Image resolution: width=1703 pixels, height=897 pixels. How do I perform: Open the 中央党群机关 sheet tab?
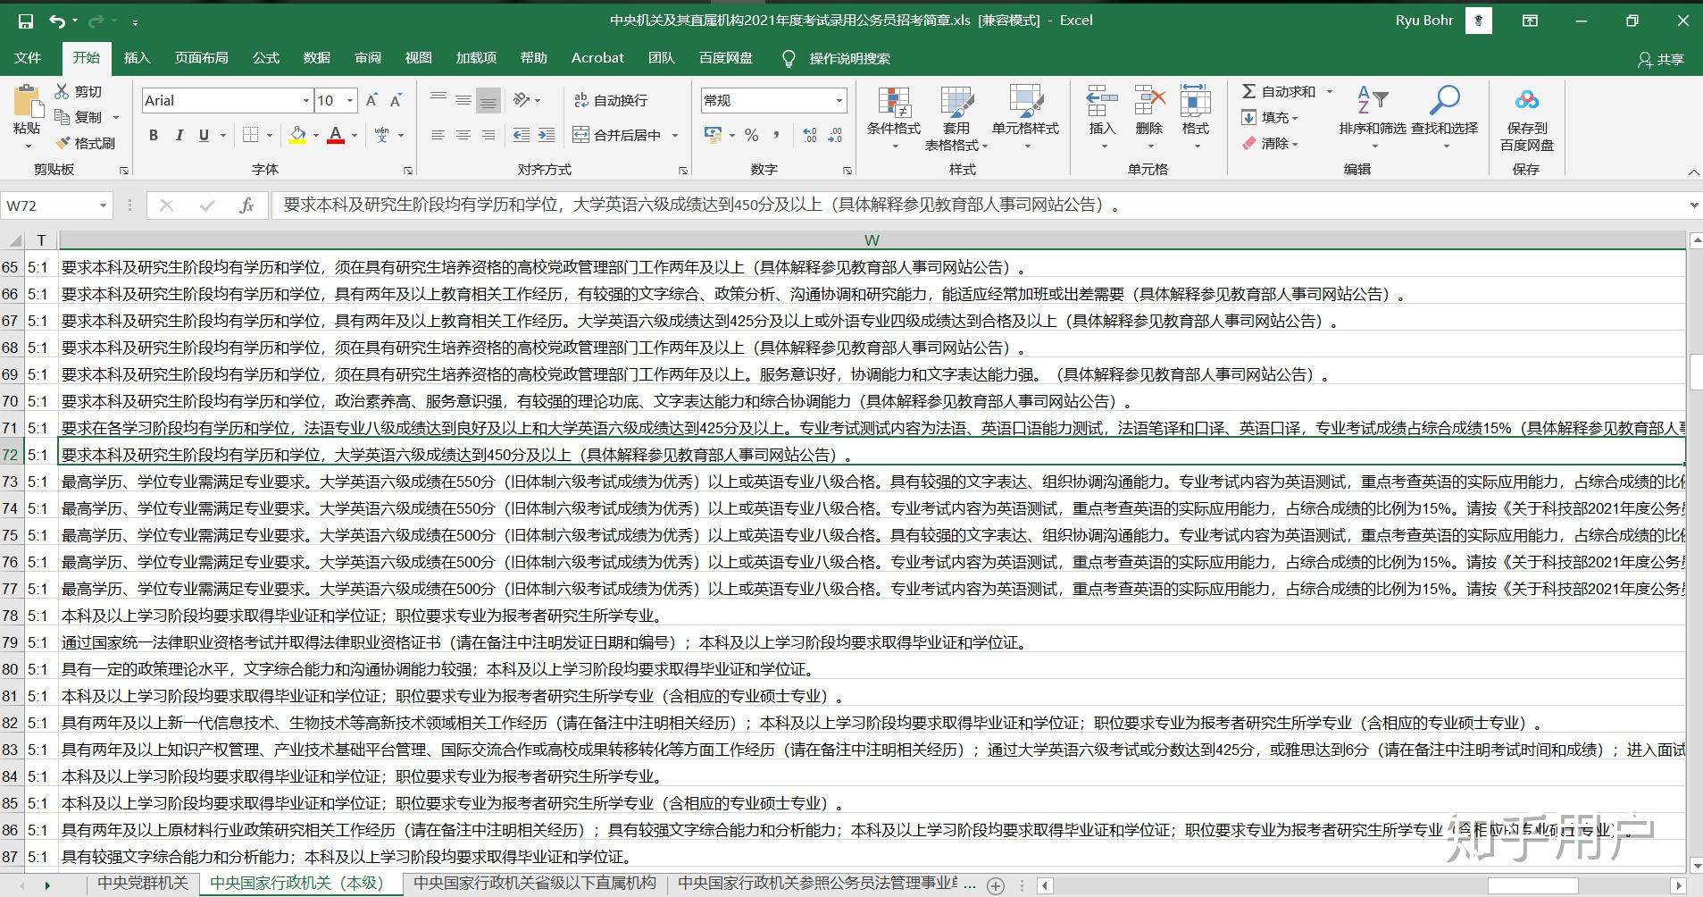[143, 884]
